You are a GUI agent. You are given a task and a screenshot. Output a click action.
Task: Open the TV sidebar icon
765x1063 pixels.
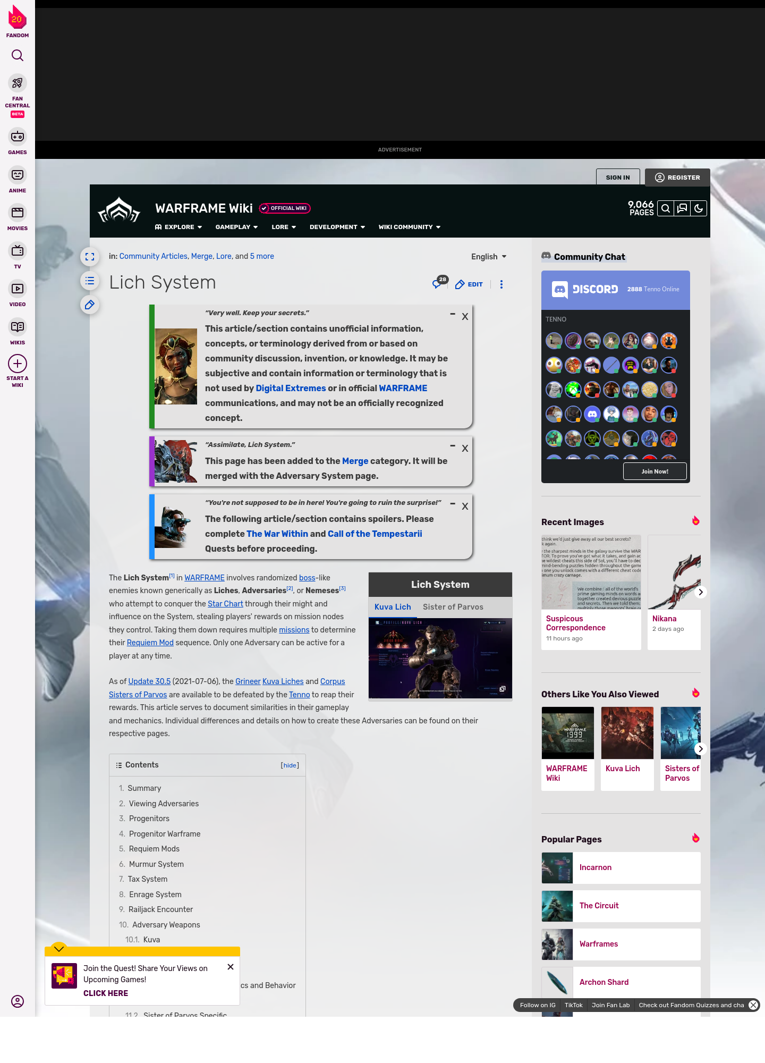(18, 250)
